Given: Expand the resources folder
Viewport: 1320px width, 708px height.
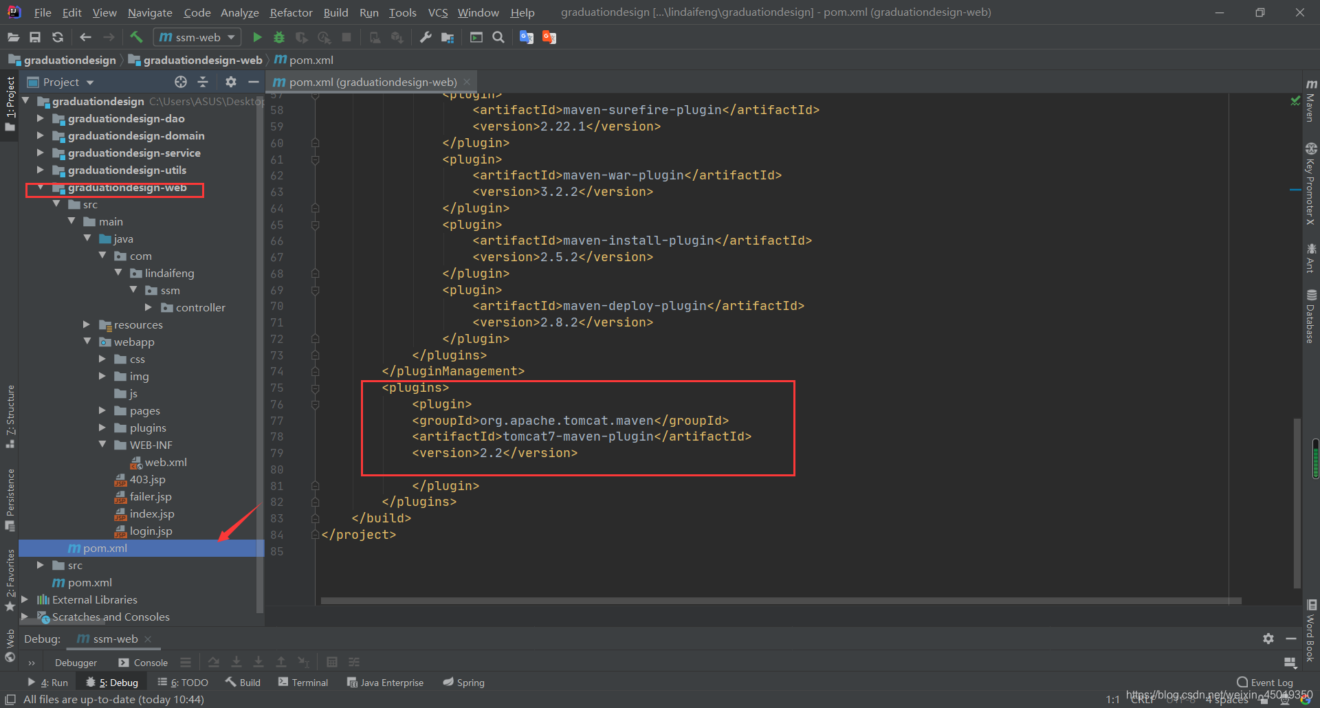Looking at the screenshot, I should [87, 324].
